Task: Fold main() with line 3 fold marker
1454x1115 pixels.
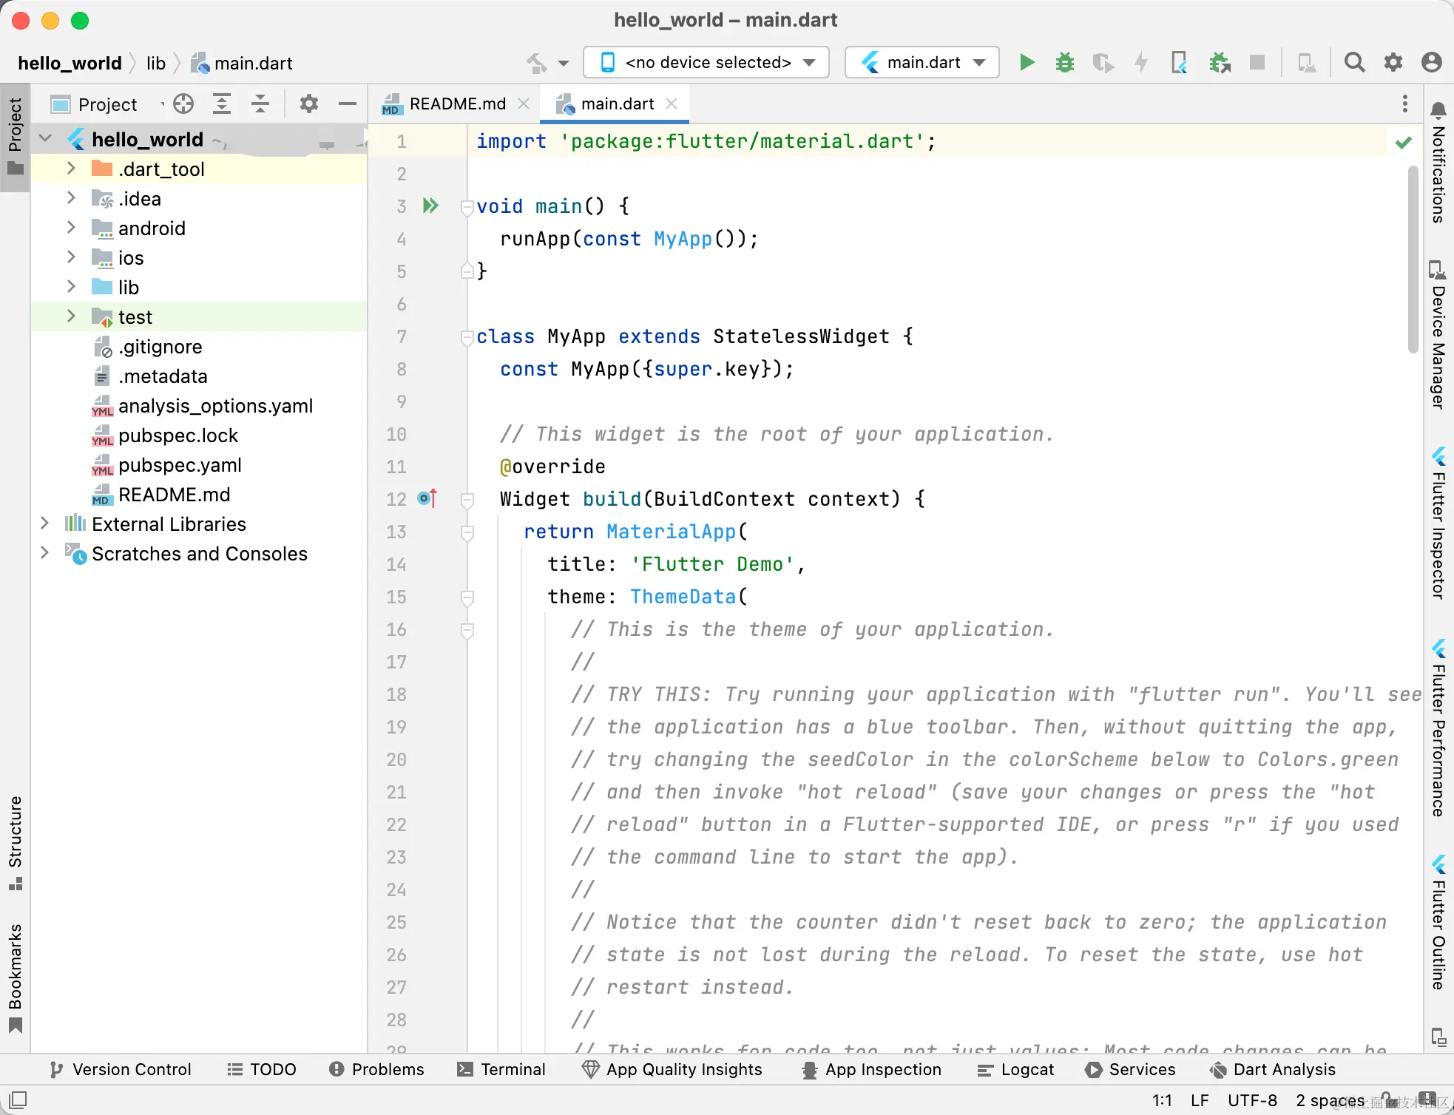Action: tap(467, 207)
